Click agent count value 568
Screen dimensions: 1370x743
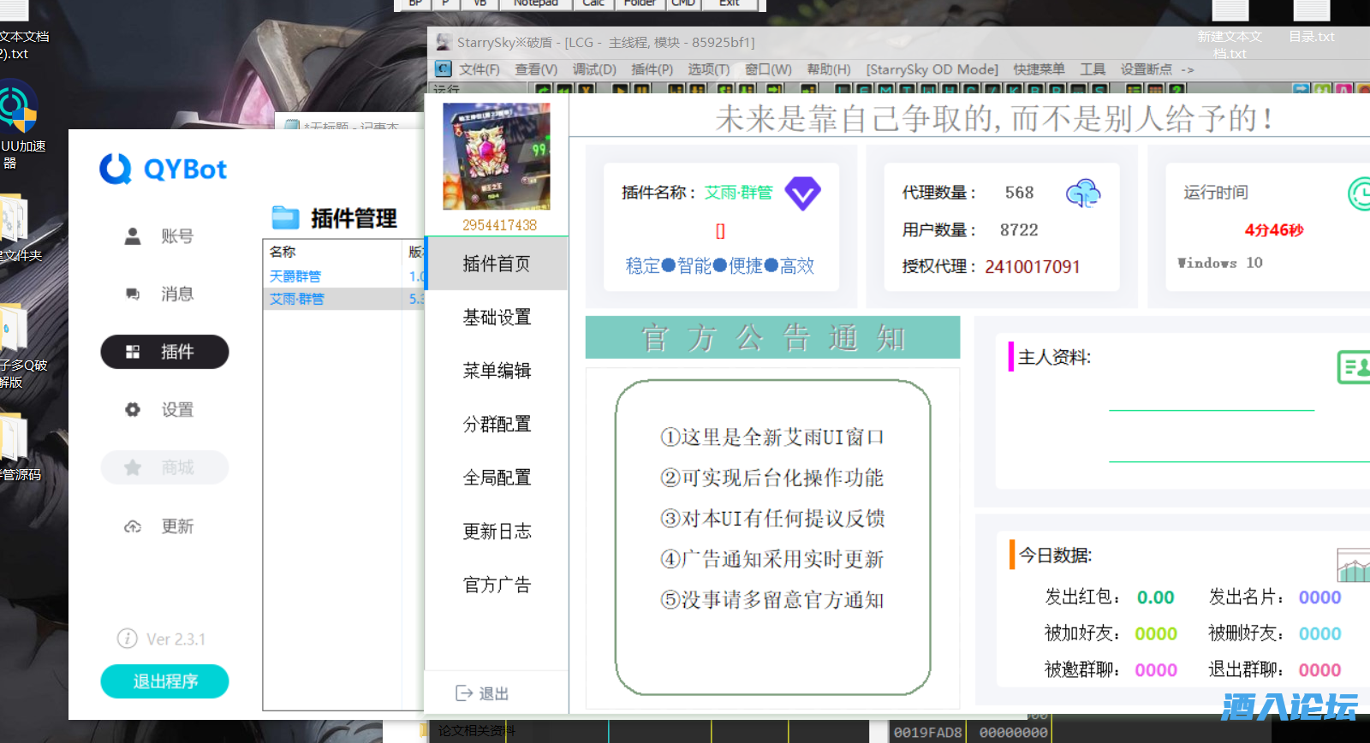[1019, 193]
